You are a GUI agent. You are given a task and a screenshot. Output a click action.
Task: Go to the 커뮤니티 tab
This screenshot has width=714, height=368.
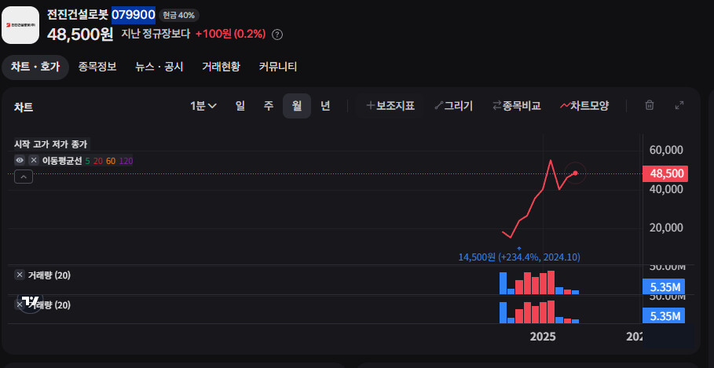pyautogui.click(x=278, y=67)
